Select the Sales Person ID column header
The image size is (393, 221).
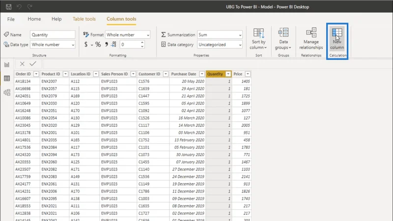(114, 74)
